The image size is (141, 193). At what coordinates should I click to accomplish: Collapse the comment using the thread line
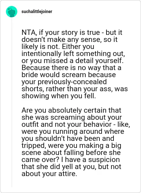[12, 102]
